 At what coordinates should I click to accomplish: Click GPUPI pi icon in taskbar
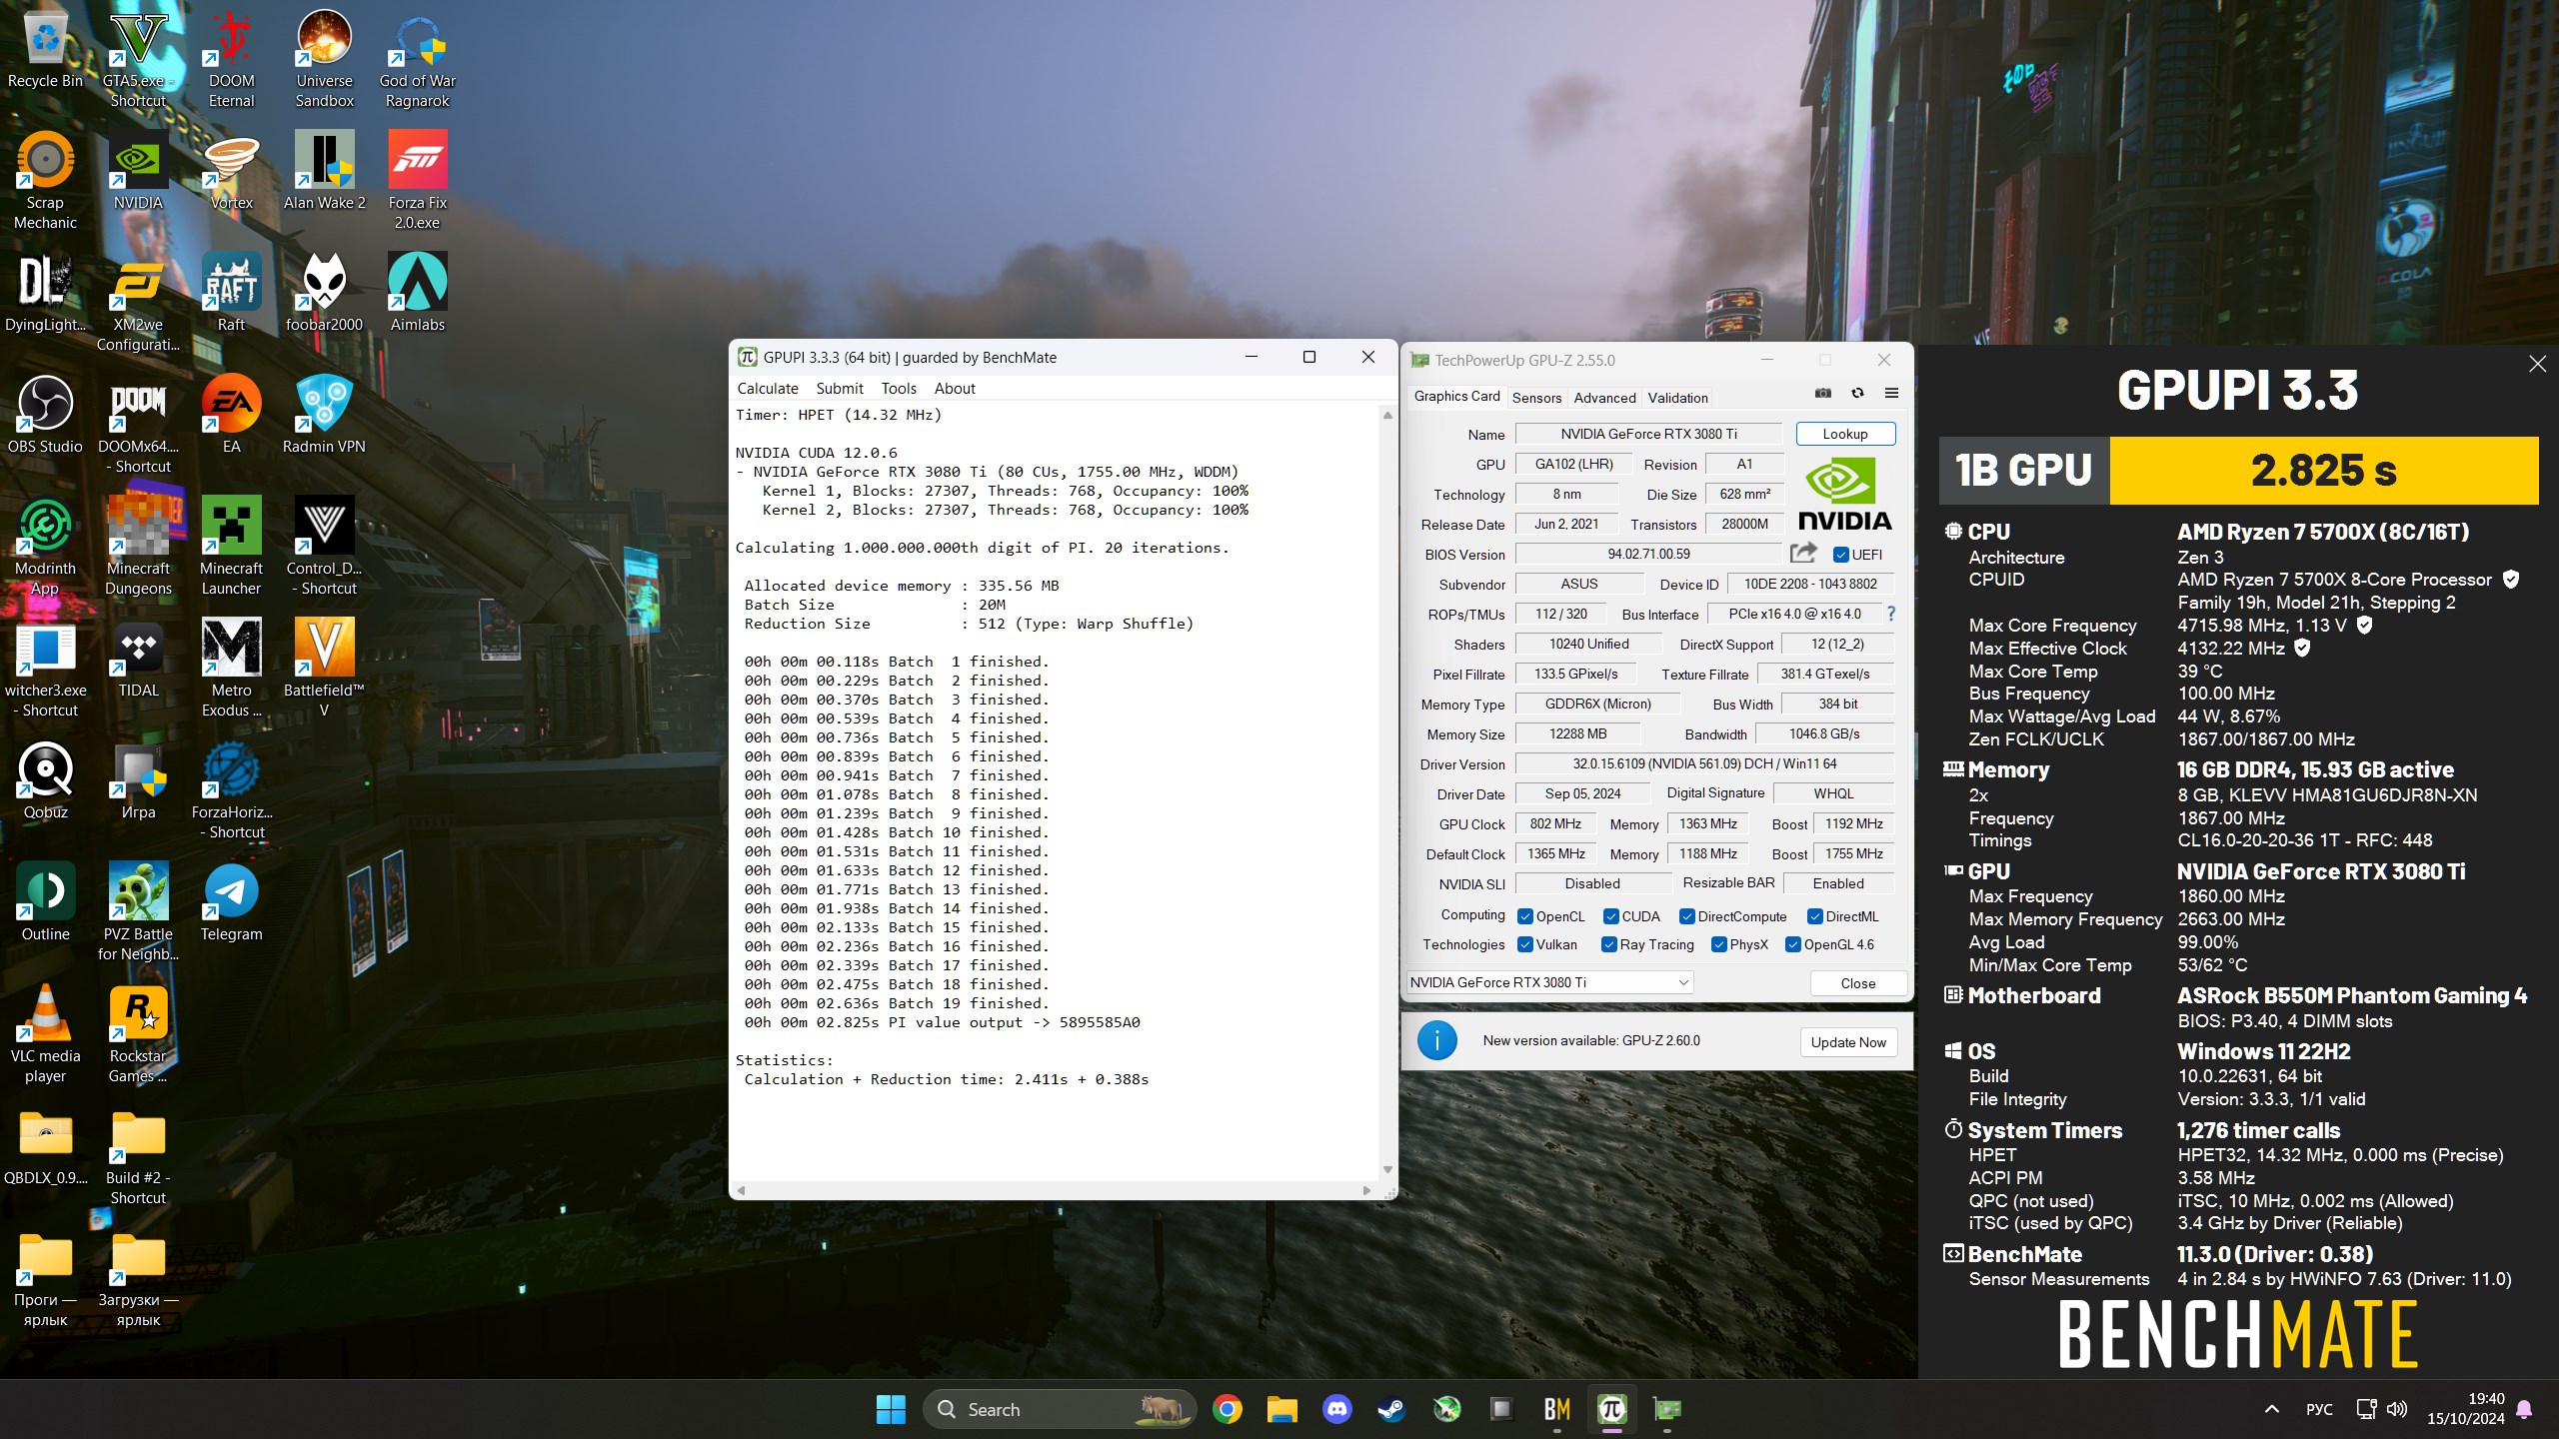point(1611,1409)
